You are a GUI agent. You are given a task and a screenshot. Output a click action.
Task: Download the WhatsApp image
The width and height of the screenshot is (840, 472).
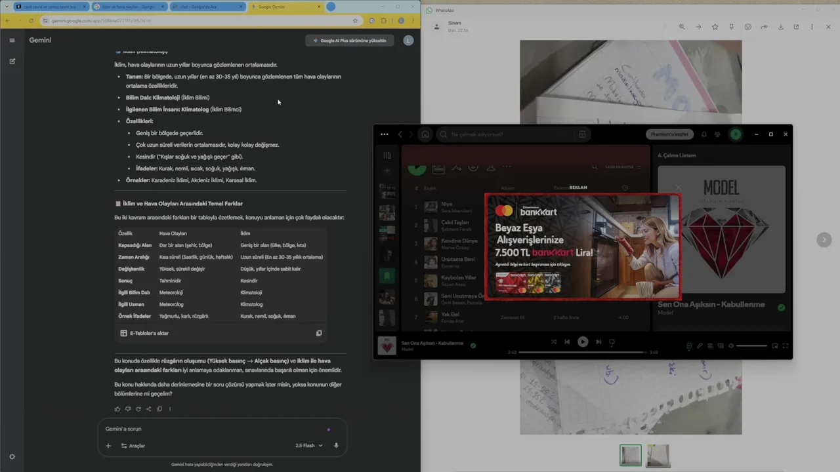click(781, 27)
